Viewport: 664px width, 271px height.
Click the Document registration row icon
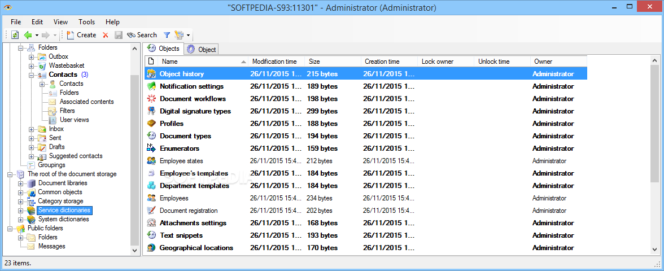(x=151, y=211)
